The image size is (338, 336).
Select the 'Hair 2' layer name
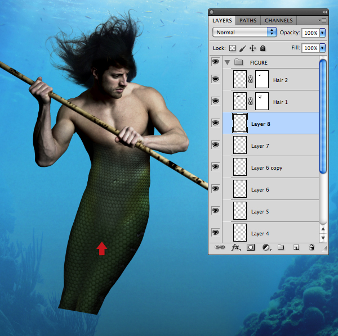[x=280, y=80]
